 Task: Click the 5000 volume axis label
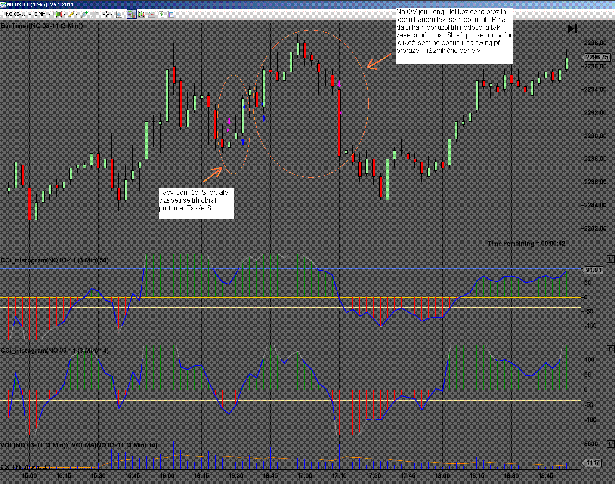(591, 444)
